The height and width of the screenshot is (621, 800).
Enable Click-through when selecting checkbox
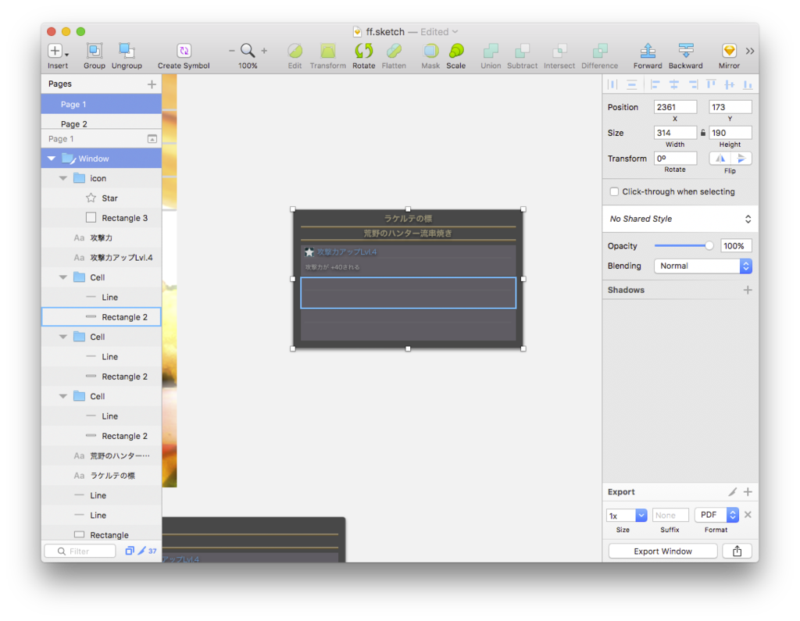tap(614, 192)
